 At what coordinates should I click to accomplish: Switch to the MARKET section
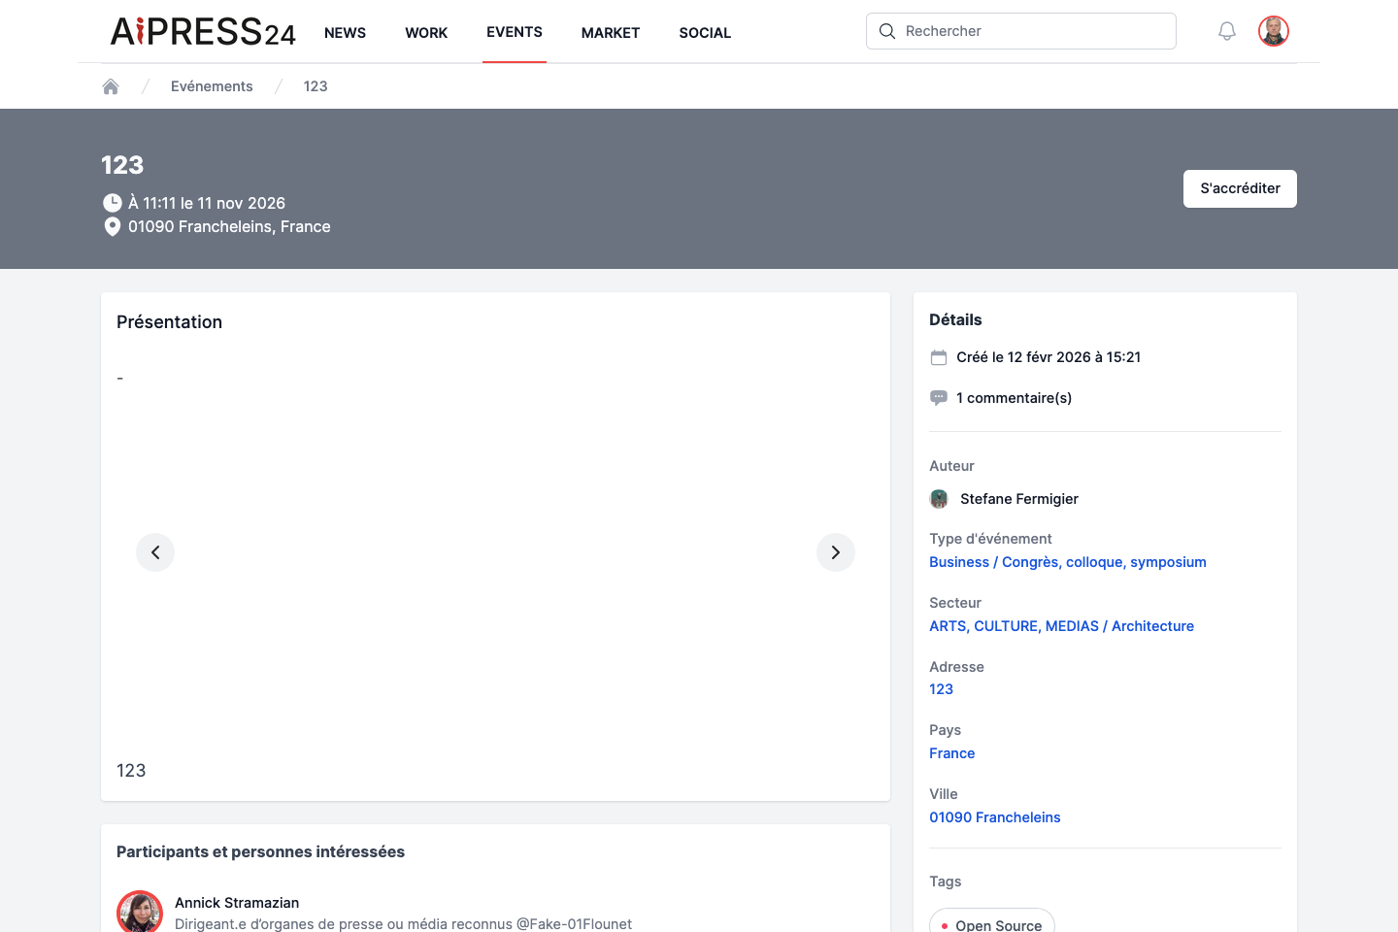click(x=611, y=33)
